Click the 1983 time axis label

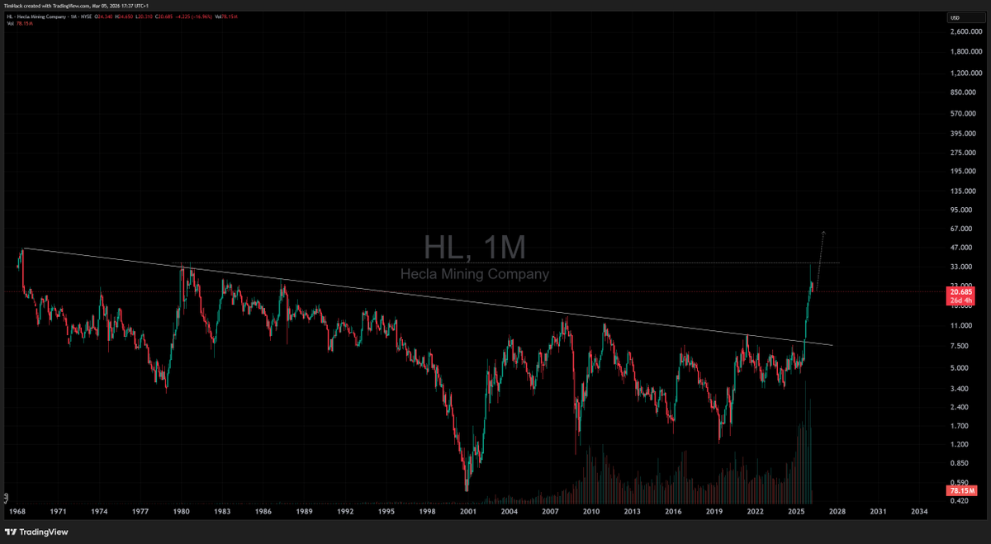[x=222, y=512]
